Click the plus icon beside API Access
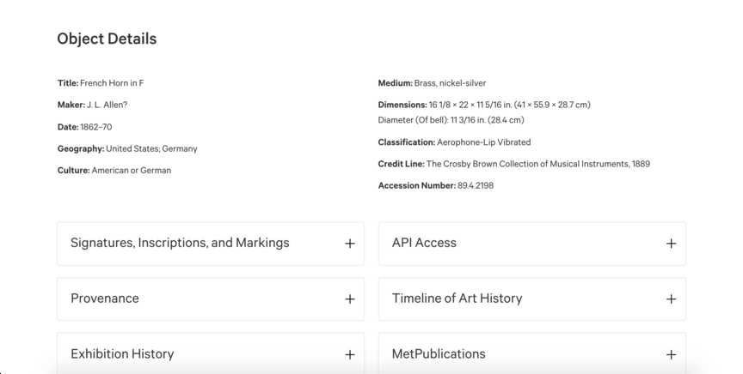Screen dimensions: 743x374 click(671, 244)
